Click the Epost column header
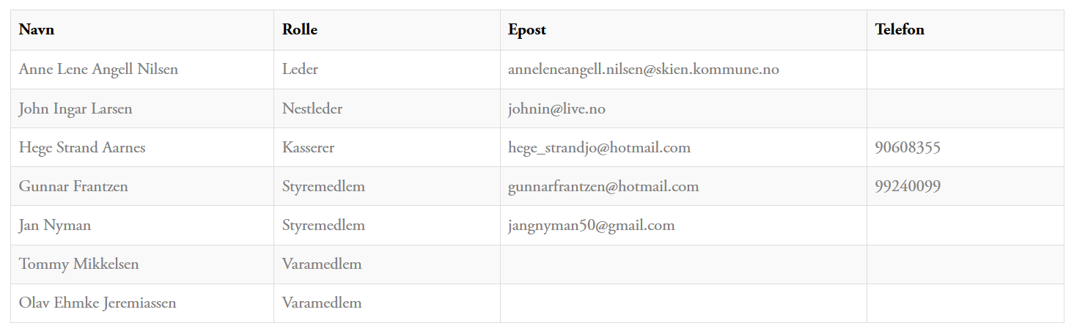The image size is (1074, 326). 526,30
